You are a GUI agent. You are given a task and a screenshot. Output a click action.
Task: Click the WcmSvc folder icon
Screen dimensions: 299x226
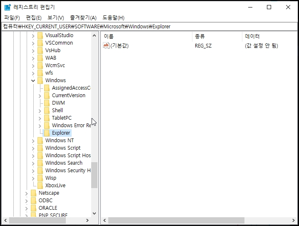pyautogui.click(x=40, y=65)
